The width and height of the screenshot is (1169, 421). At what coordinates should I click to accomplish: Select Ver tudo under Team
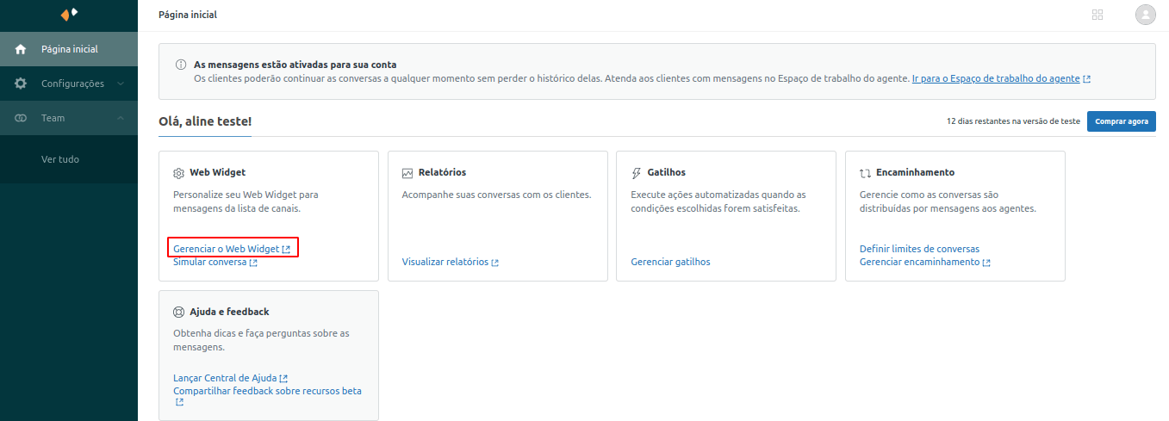click(x=60, y=159)
